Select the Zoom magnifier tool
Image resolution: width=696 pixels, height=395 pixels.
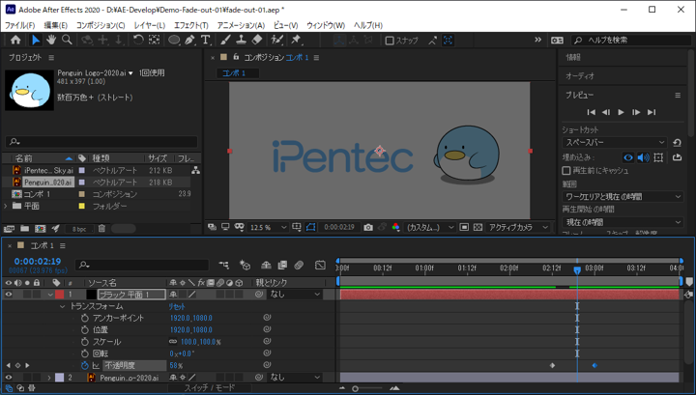(x=67, y=41)
